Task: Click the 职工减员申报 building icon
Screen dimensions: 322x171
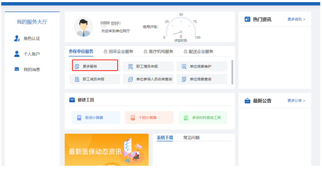Action: coord(77,79)
